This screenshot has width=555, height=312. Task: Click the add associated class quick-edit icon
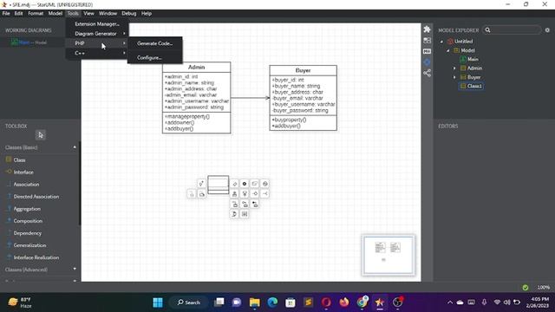click(234, 205)
